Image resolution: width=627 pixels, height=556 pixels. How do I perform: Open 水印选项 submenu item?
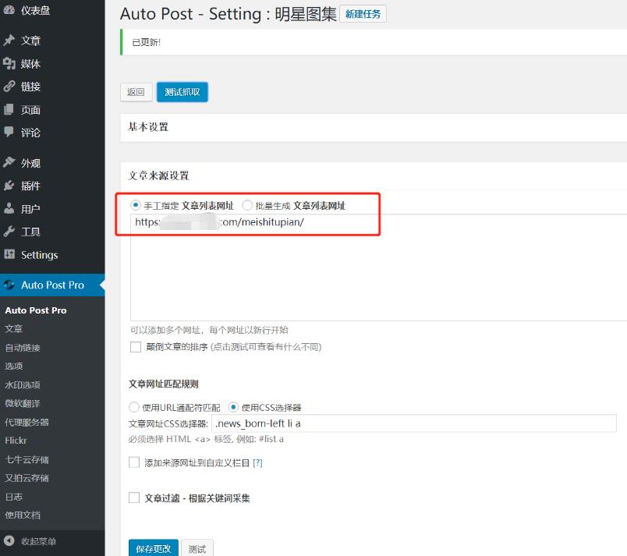click(x=22, y=384)
